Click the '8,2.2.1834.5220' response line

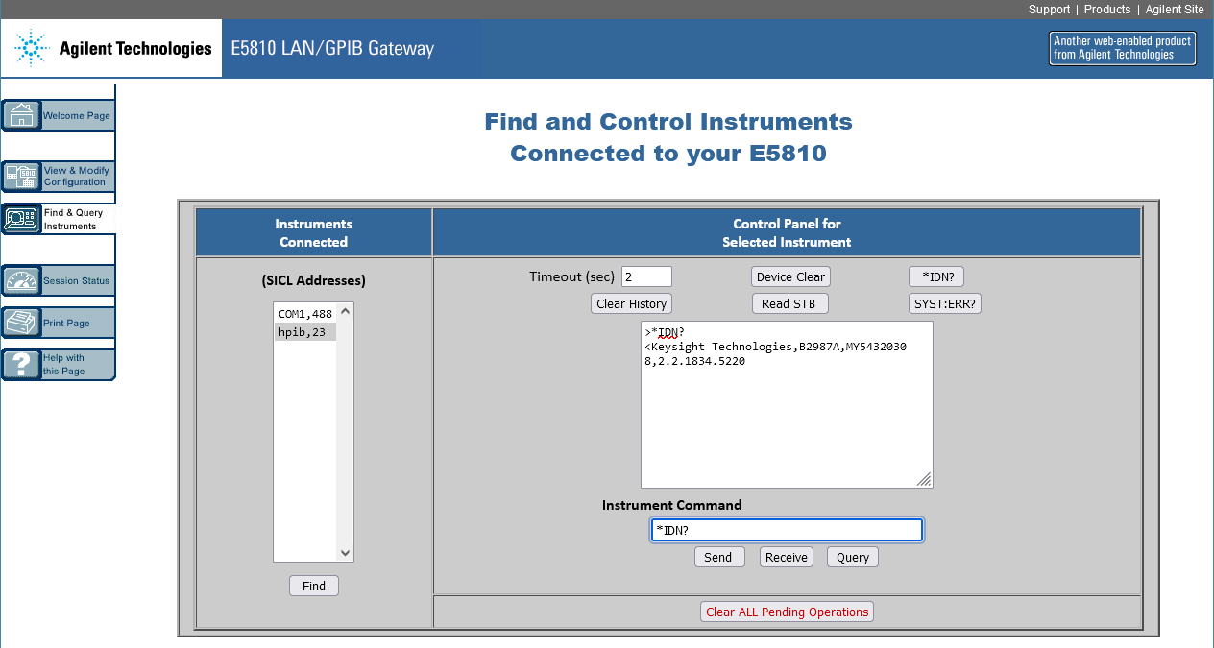click(x=695, y=361)
